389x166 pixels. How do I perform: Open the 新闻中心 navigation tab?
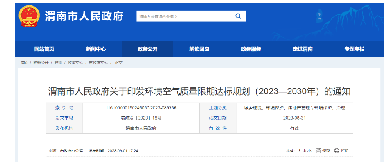point(96,49)
